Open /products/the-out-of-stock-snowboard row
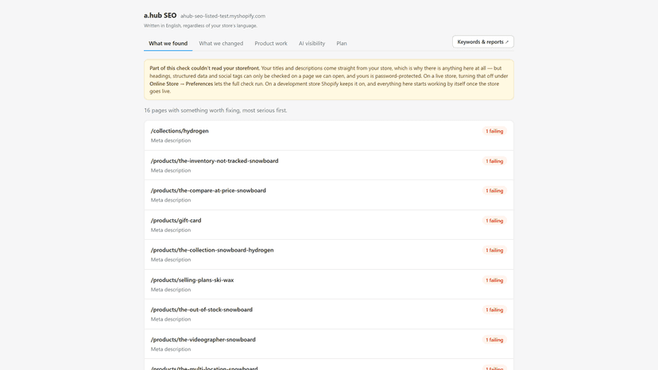This screenshot has width=658, height=370. click(328, 314)
